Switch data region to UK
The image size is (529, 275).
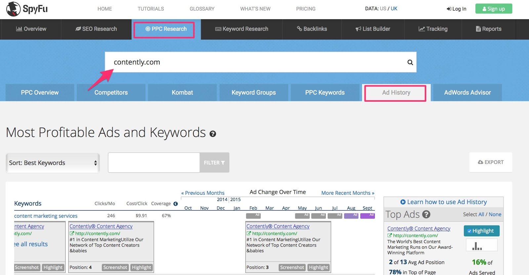[394, 9]
